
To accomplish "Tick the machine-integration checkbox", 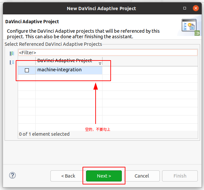I will [x=27, y=70].
